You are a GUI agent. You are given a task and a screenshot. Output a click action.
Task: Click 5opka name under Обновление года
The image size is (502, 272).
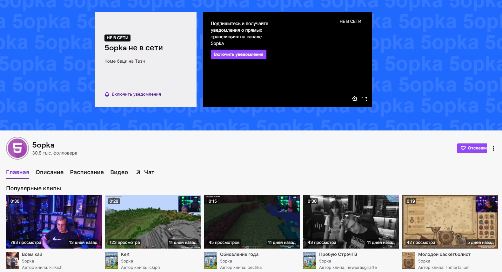click(226, 261)
